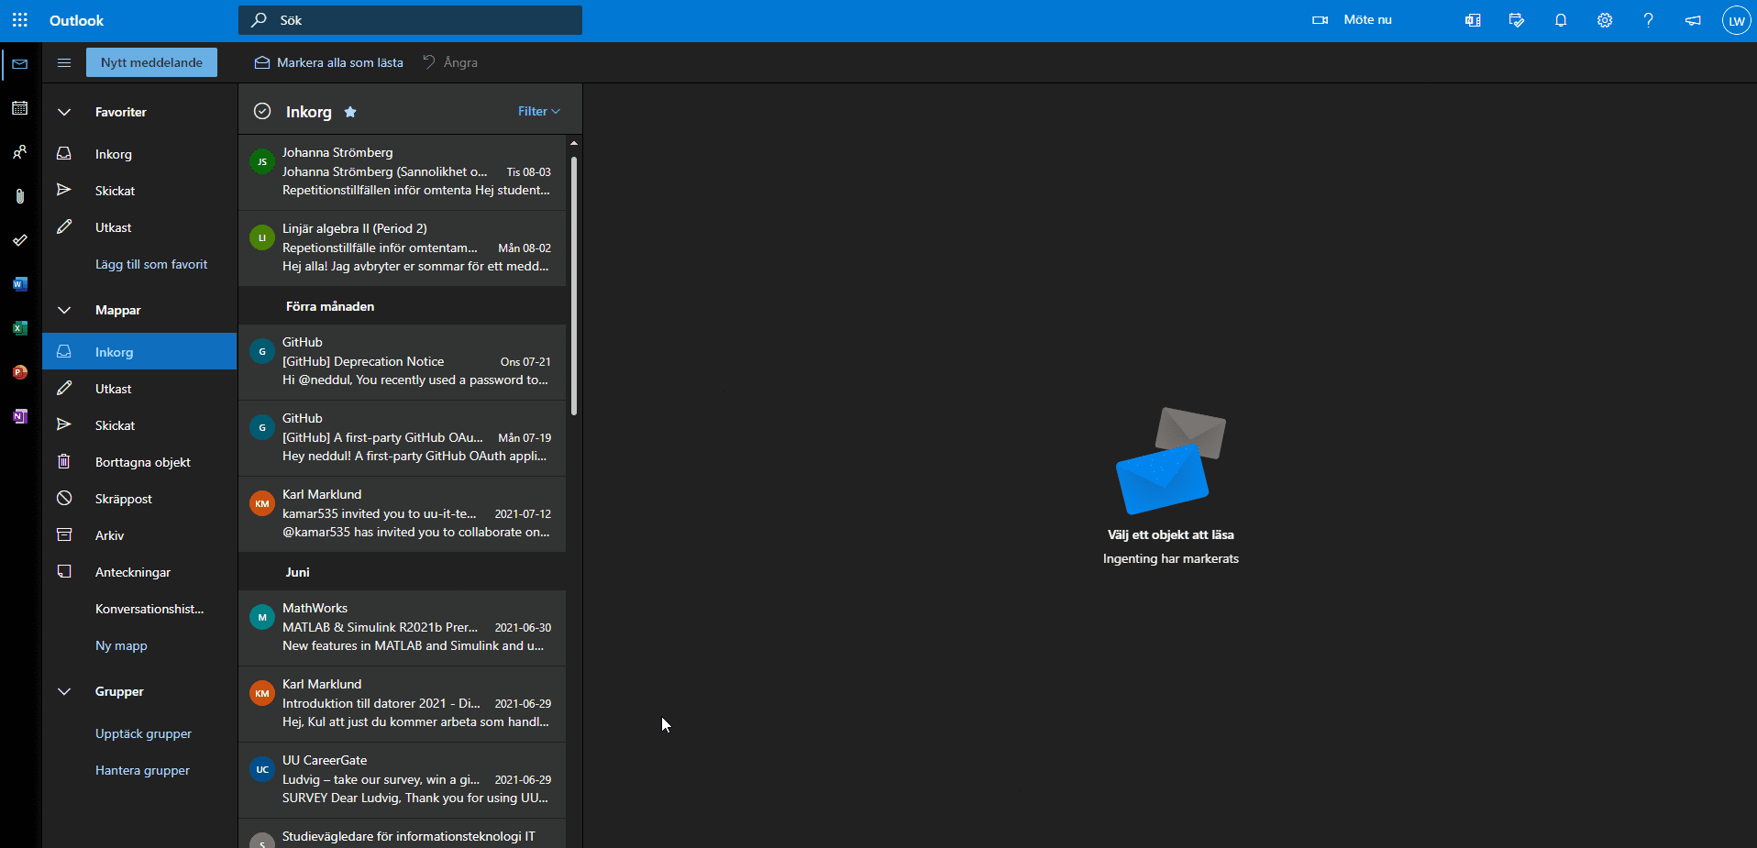
Task: Launch Word from the left rail
Action: coord(20,284)
